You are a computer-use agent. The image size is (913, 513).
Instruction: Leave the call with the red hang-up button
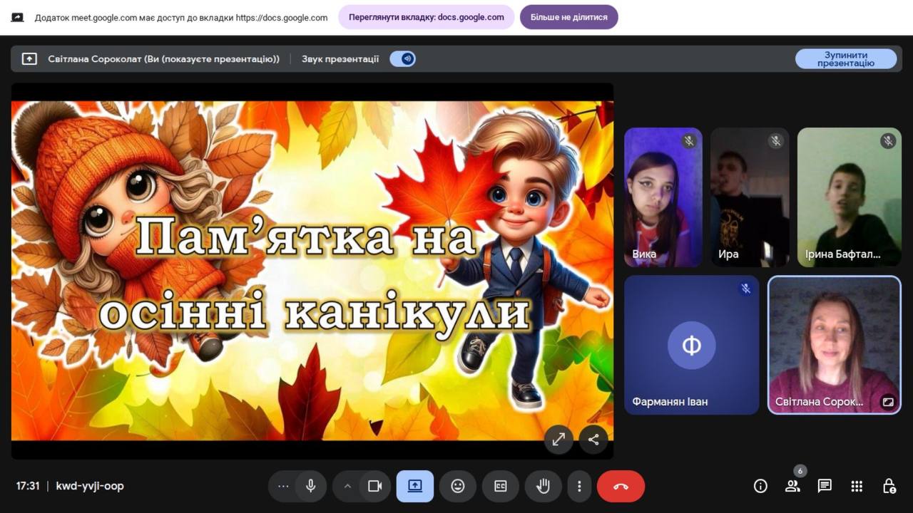click(x=621, y=486)
